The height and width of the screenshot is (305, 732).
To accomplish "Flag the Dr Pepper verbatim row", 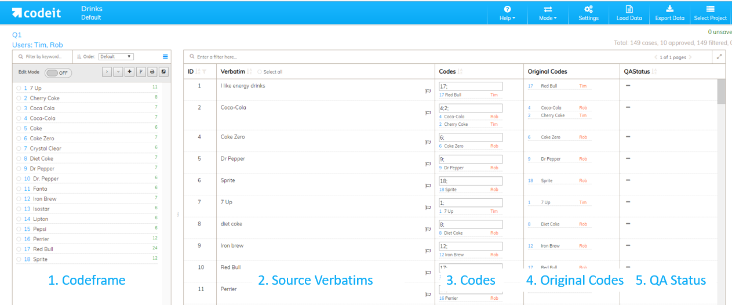I will 428,164.
